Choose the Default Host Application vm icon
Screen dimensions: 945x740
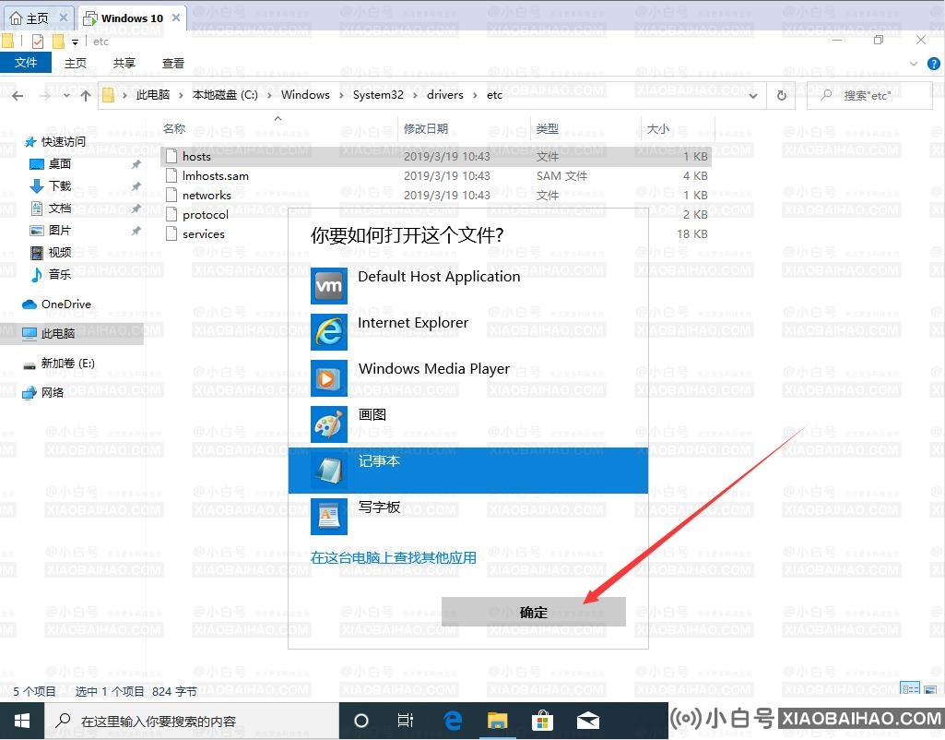coord(329,286)
